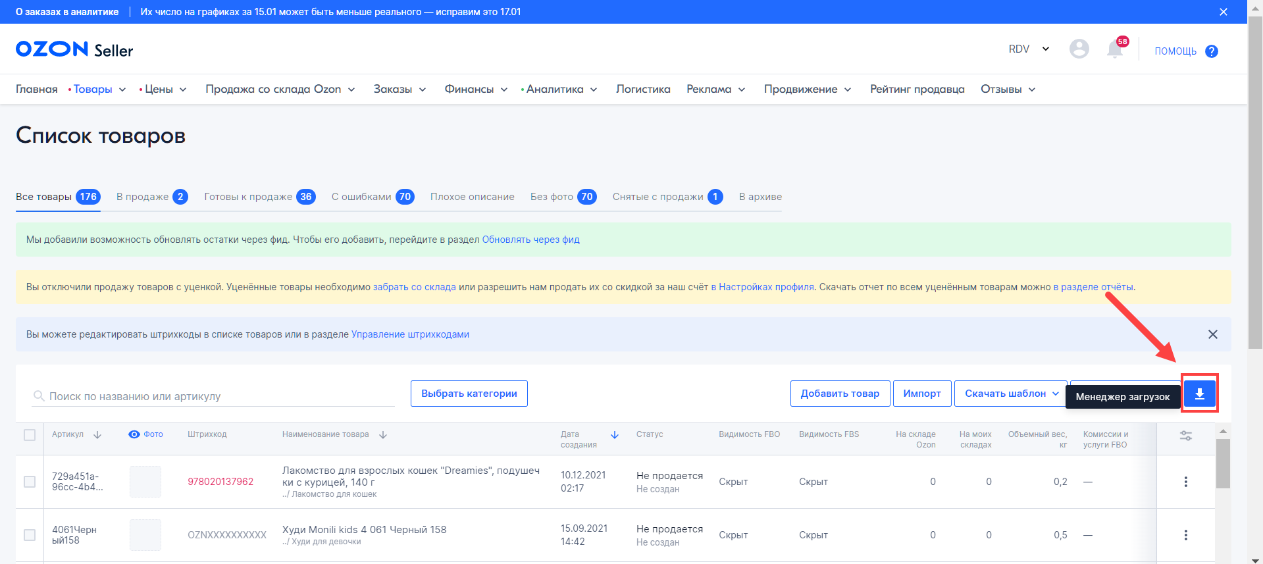Viewport: 1263px width, 564px height.
Task: Open the notifications bell icon
Action: point(1114,49)
